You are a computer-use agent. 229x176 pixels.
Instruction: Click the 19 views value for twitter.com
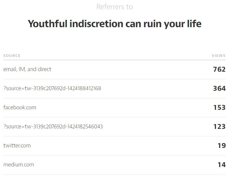[221, 146]
